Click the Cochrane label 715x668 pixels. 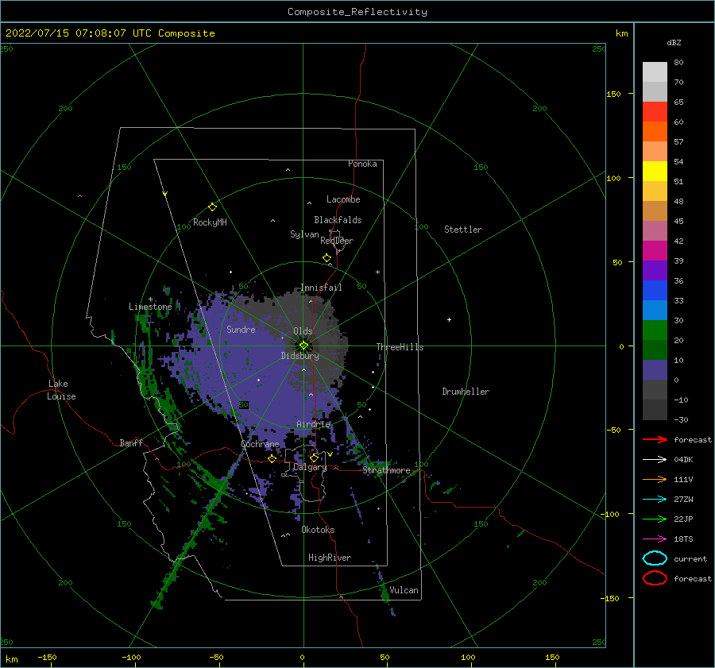260,444
